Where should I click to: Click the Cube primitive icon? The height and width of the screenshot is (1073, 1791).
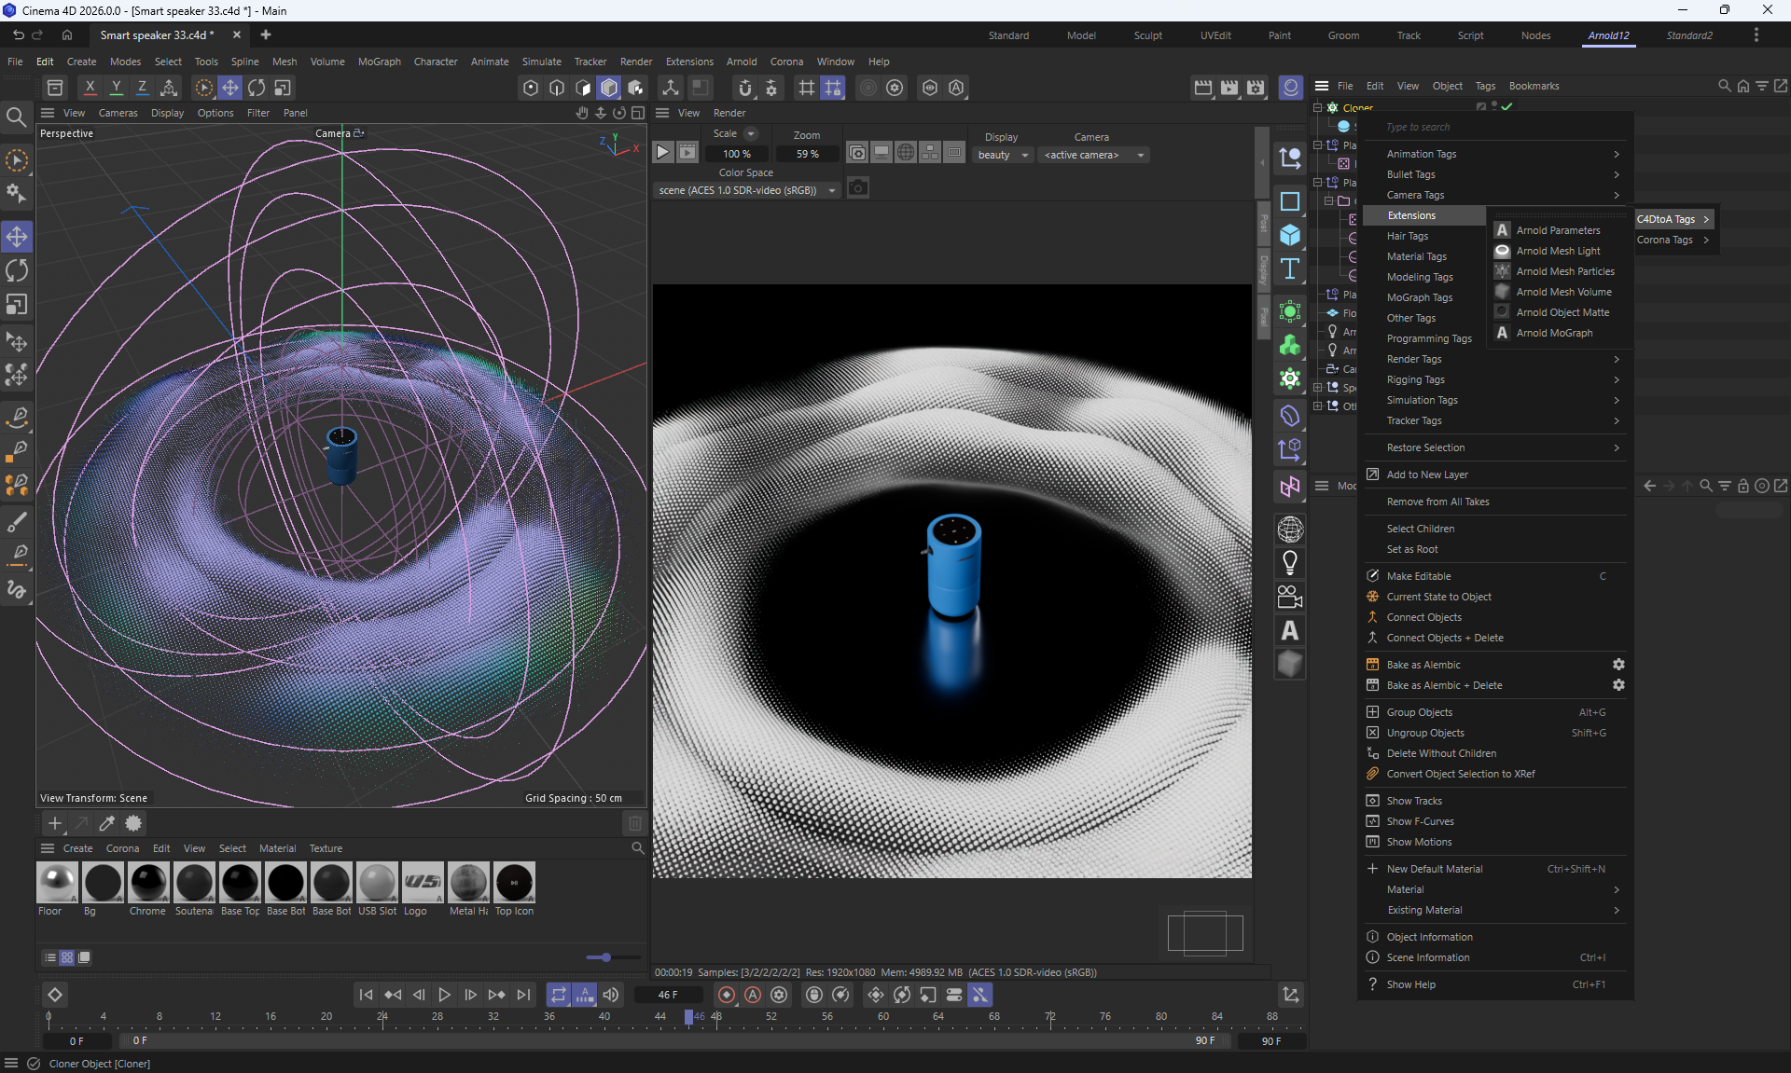[1289, 235]
